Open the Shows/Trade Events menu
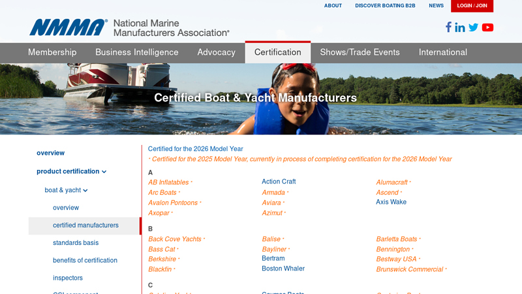The width and height of the screenshot is (522, 294). pos(360,52)
